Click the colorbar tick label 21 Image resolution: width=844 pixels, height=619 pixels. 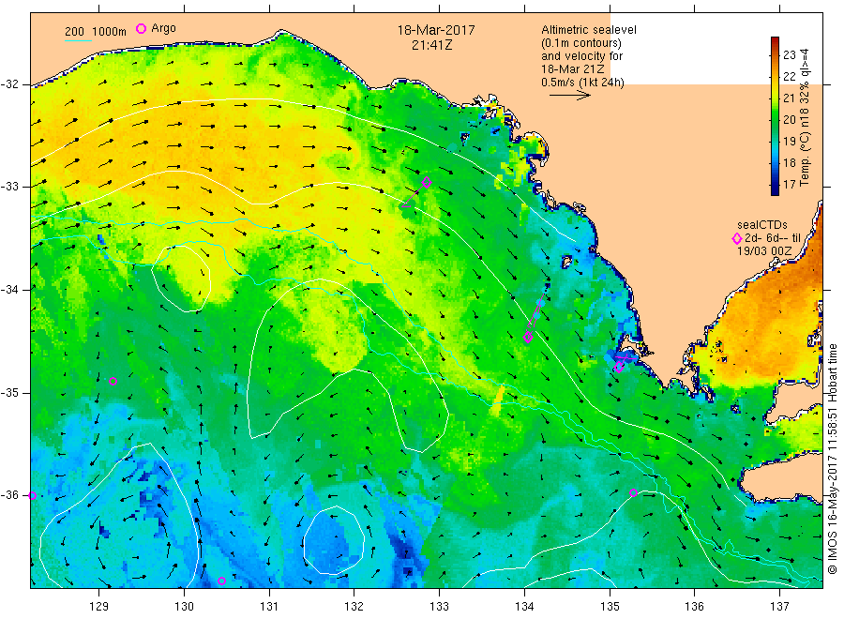point(789,98)
